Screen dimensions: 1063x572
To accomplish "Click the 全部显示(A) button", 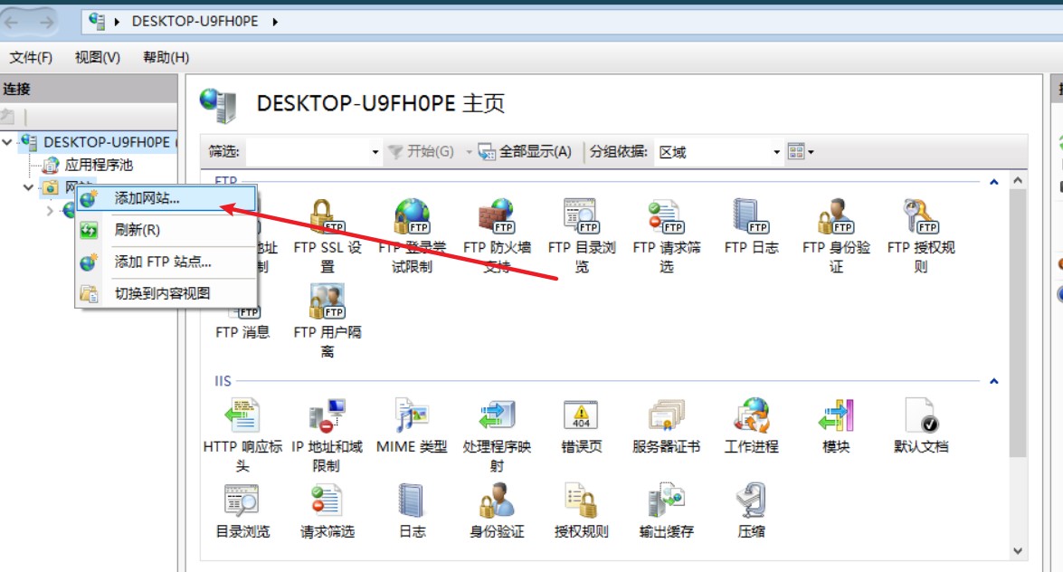I will pos(525,151).
